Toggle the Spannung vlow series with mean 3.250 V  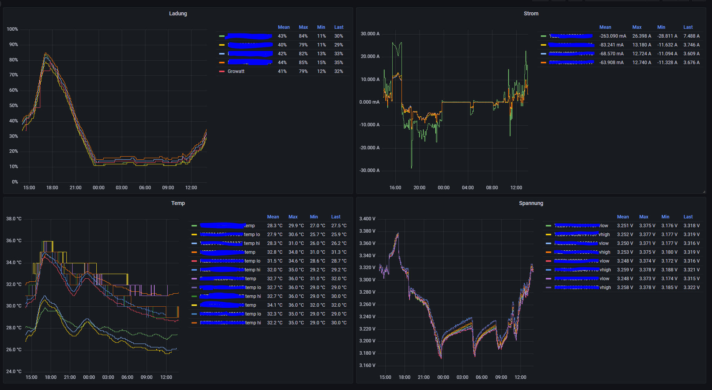click(581, 243)
